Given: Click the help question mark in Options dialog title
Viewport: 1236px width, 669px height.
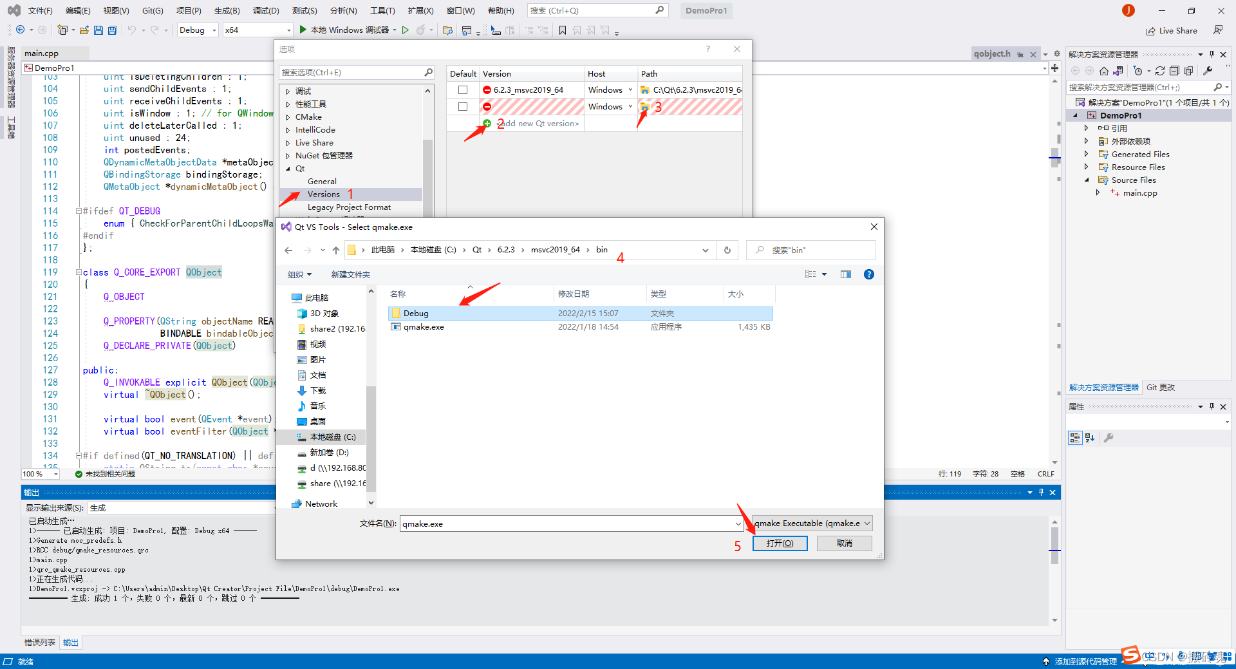Looking at the screenshot, I should coord(708,49).
